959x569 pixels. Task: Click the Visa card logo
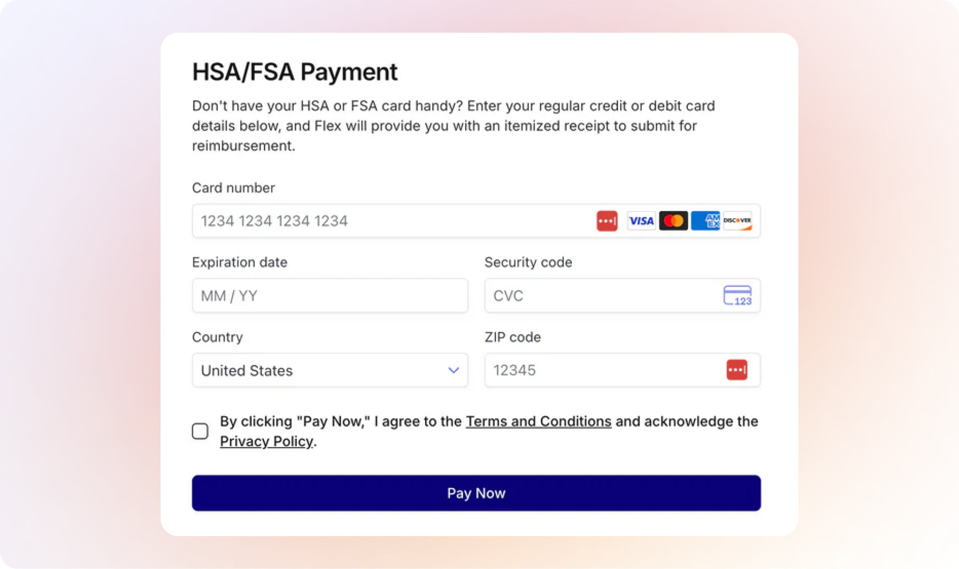point(641,221)
